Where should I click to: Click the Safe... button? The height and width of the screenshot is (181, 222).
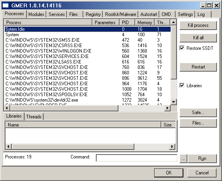pos(198,112)
